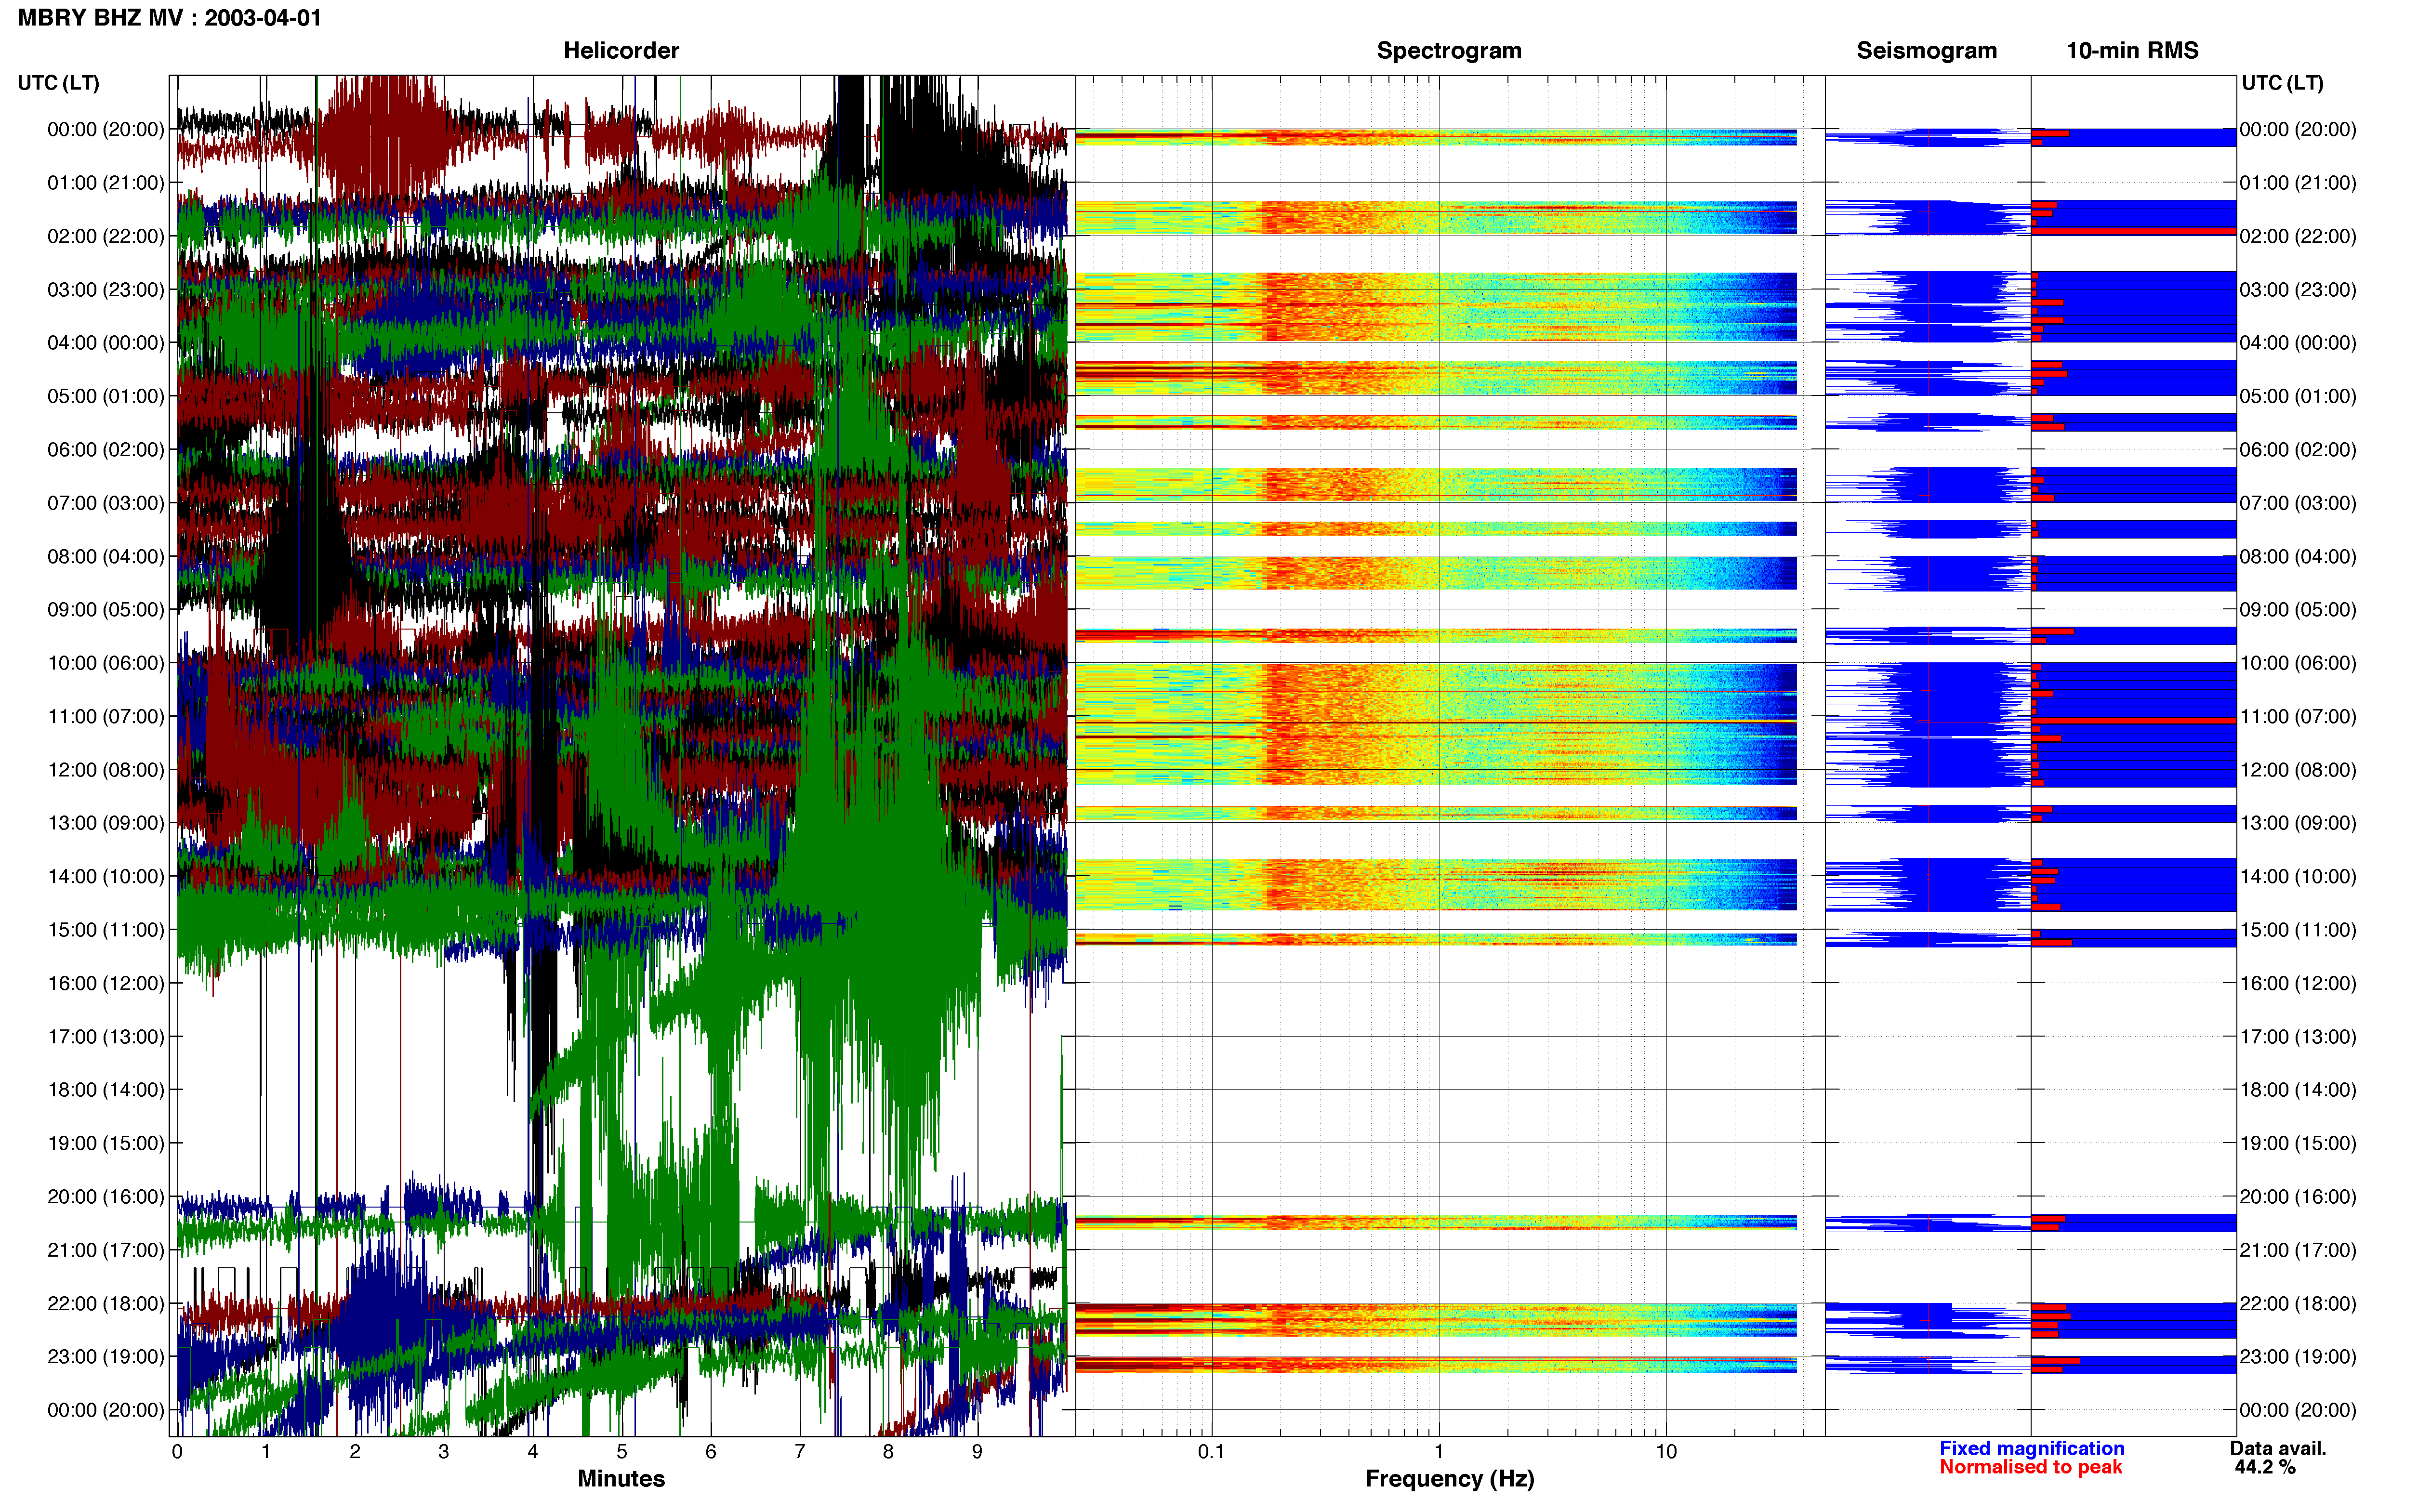
Task: Click the title 'MBRY BHZ MV : 2003-04-01'
Action: coord(169,18)
